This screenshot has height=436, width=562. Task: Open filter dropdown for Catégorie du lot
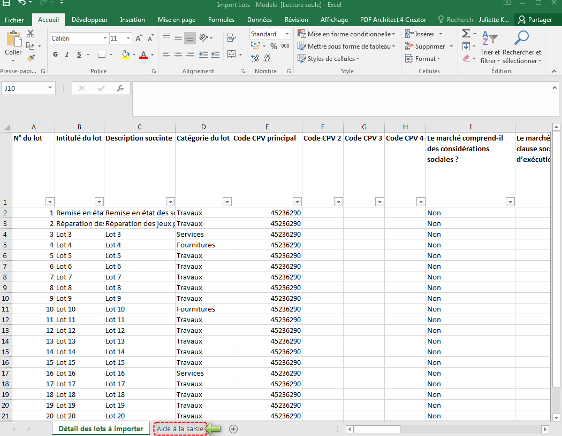click(227, 201)
